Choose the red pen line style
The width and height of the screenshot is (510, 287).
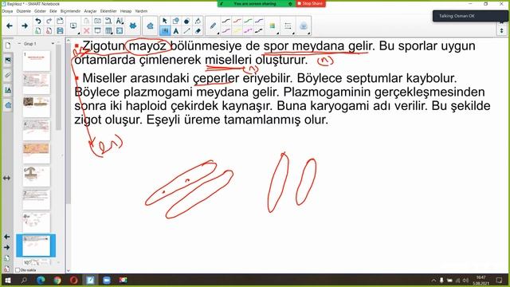click(237, 22)
